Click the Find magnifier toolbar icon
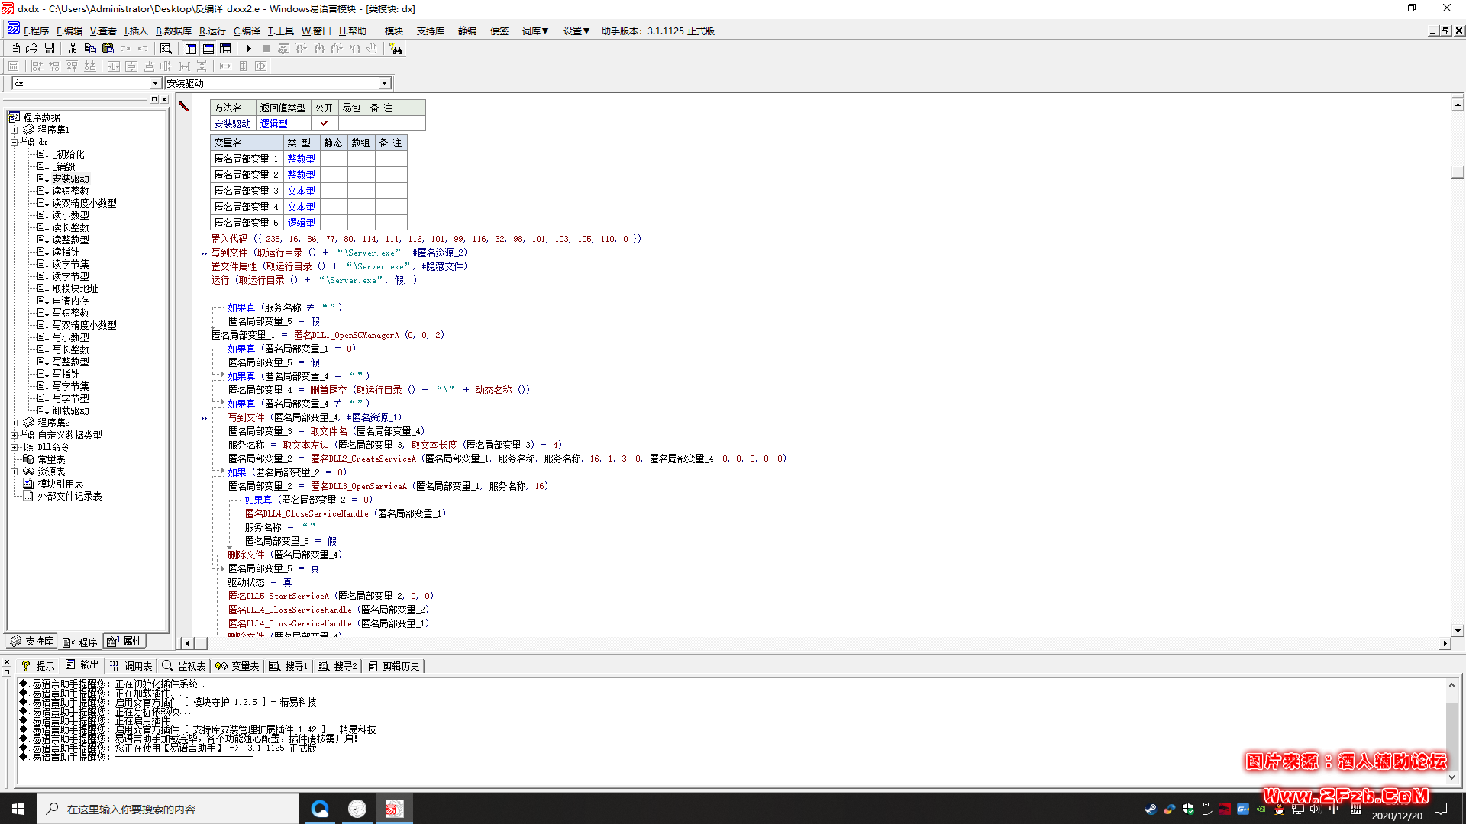Screen dimensions: 1466x824 [x=166, y=48]
